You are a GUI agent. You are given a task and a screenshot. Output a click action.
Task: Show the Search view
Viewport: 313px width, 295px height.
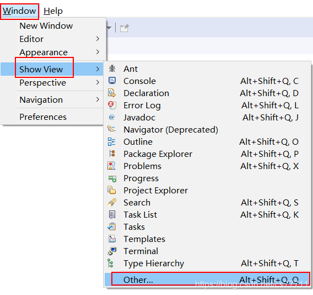click(x=208, y=203)
